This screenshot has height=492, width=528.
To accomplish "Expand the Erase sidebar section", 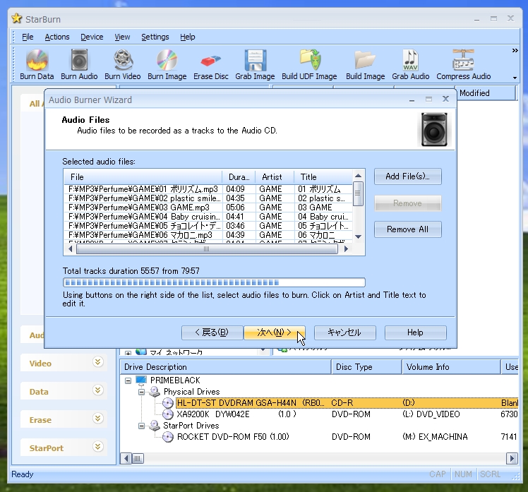I will (x=97, y=419).
